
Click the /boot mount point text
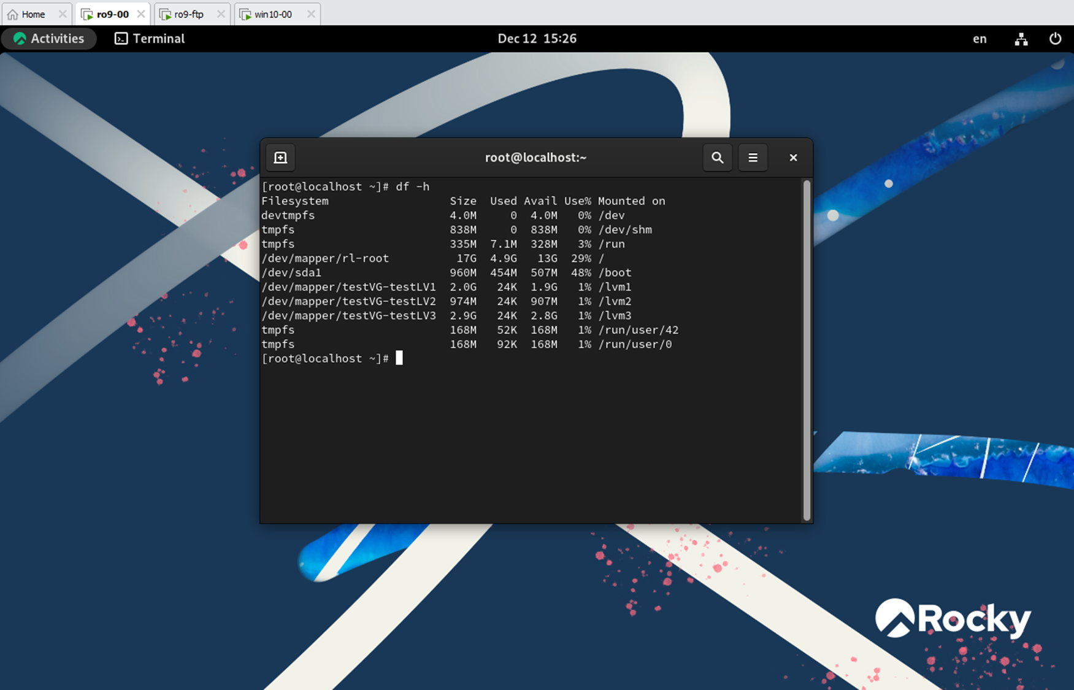(615, 272)
